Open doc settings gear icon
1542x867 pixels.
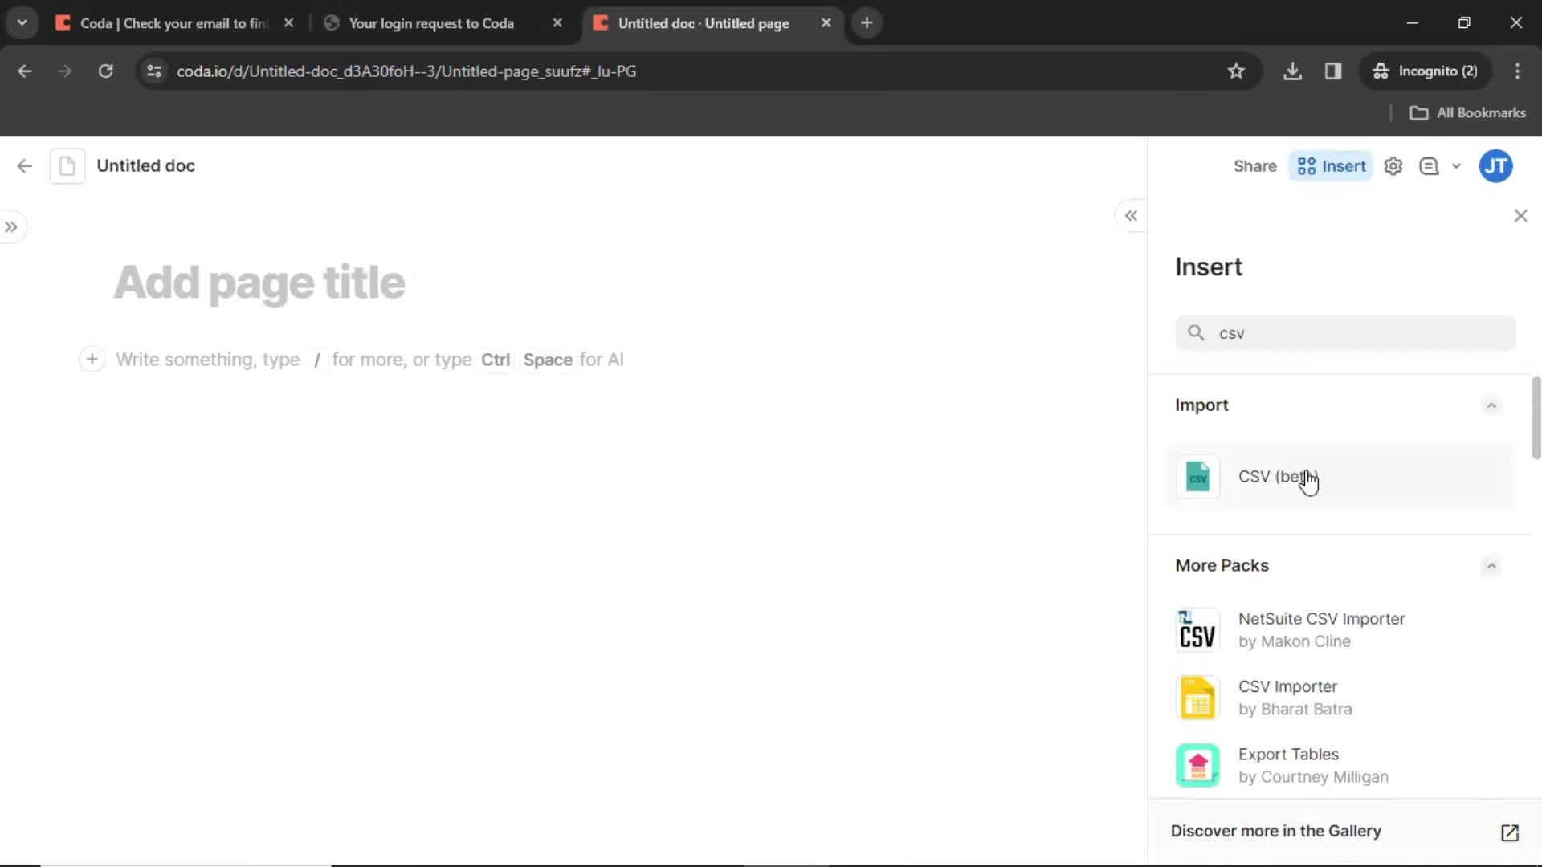(x=1393, y=166)
